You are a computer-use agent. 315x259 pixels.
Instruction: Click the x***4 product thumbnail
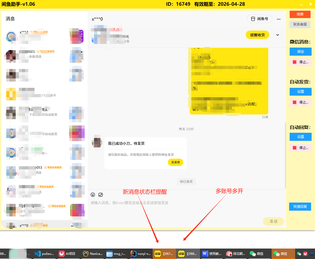[77, 37]
